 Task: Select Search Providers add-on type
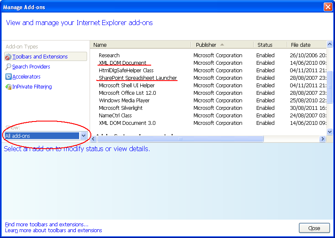(31, 67)
